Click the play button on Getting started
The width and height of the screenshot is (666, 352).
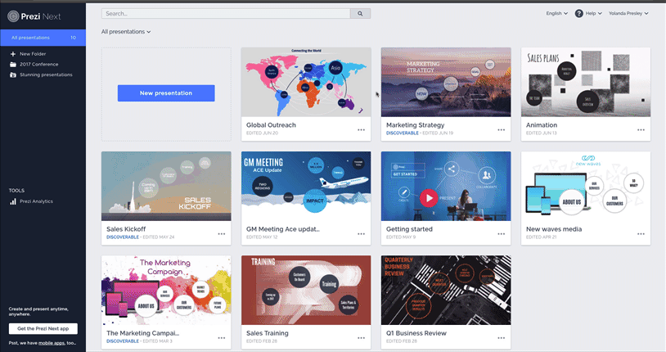tap(429, 197)
